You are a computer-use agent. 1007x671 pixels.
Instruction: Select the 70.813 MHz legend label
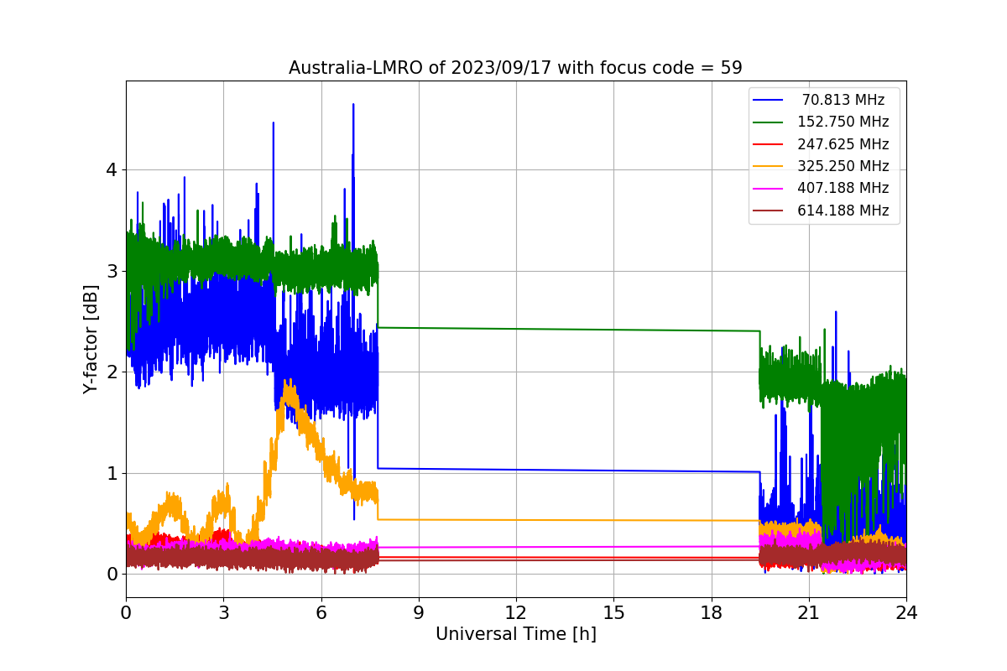click(843, 100)
